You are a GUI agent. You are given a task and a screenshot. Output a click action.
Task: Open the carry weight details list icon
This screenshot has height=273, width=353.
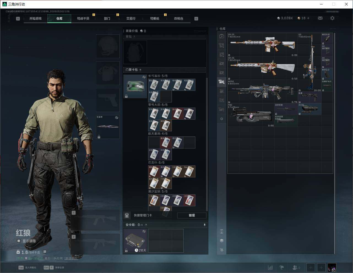pyautogui.click(x=45, y=252)
